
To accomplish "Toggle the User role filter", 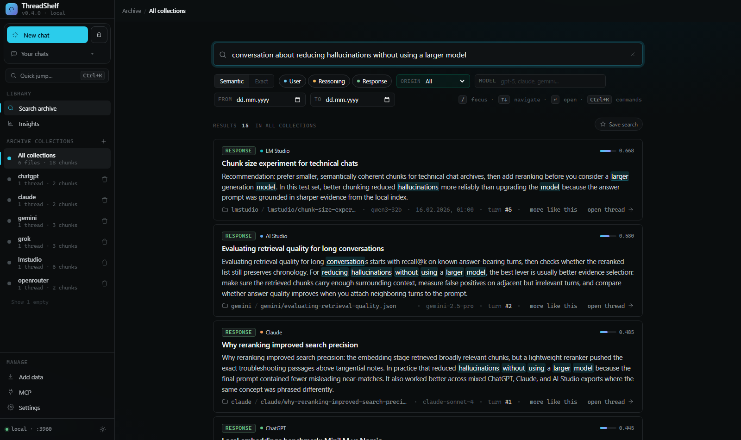I will 292,81.
